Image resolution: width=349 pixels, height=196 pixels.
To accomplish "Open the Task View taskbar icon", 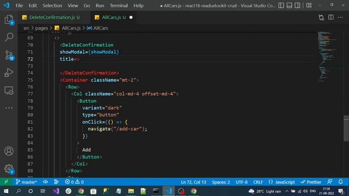I will coord(43,191).
